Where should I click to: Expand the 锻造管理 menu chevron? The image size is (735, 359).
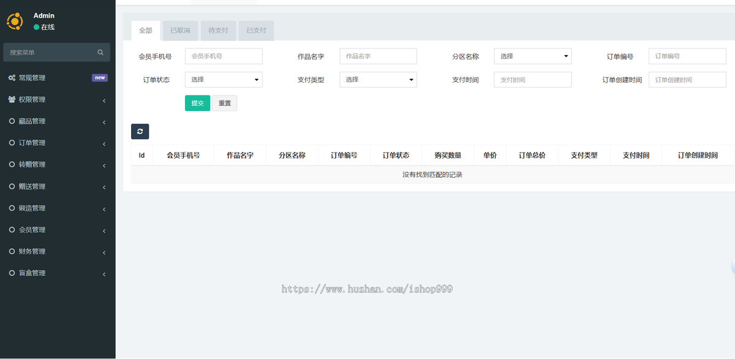(104, 209)
